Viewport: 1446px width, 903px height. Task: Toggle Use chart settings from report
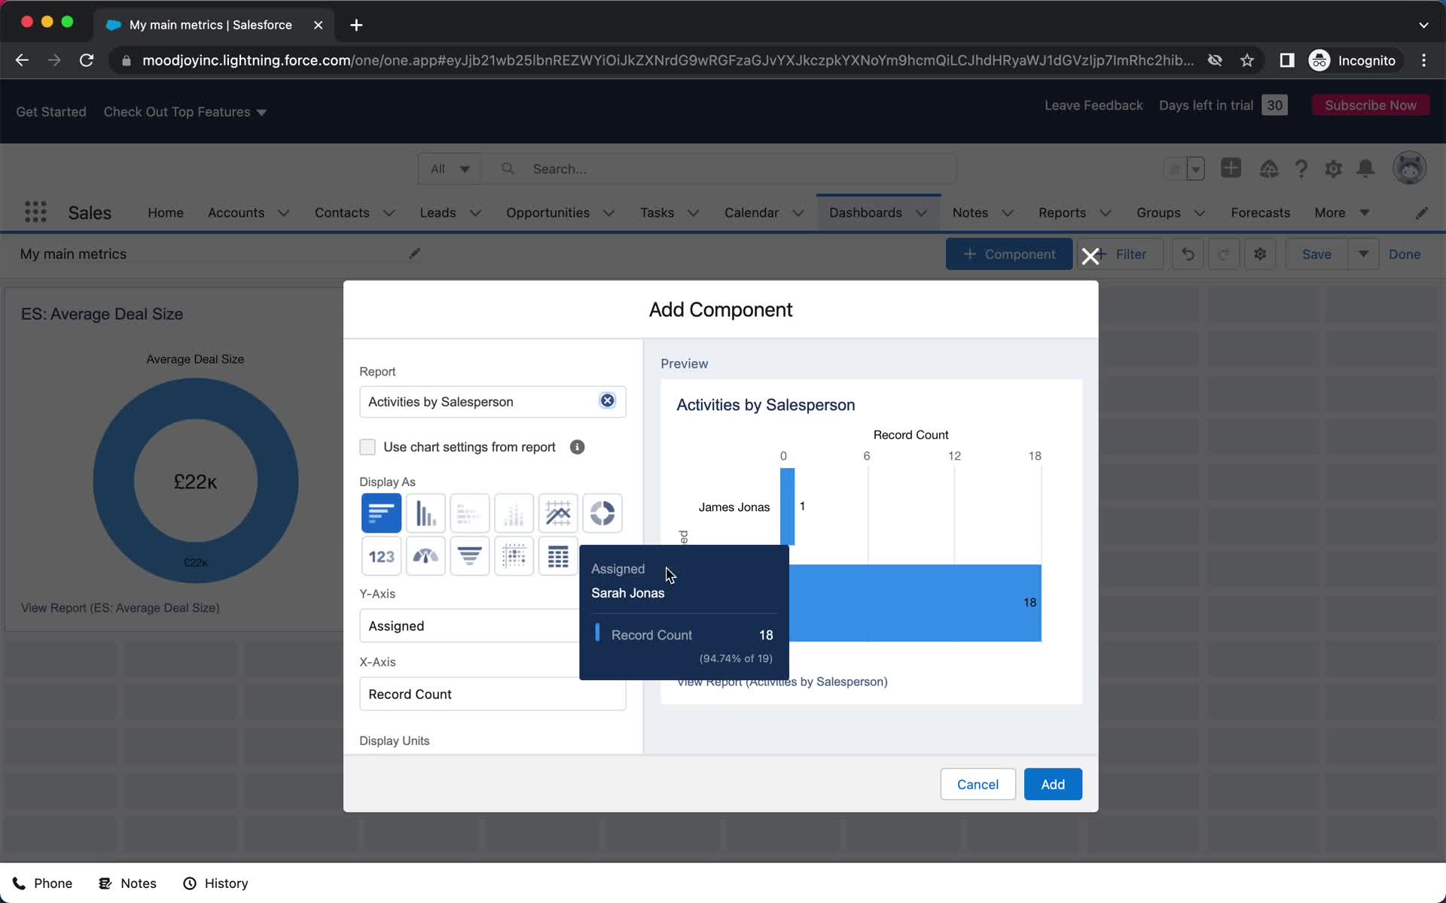(368, 445)
